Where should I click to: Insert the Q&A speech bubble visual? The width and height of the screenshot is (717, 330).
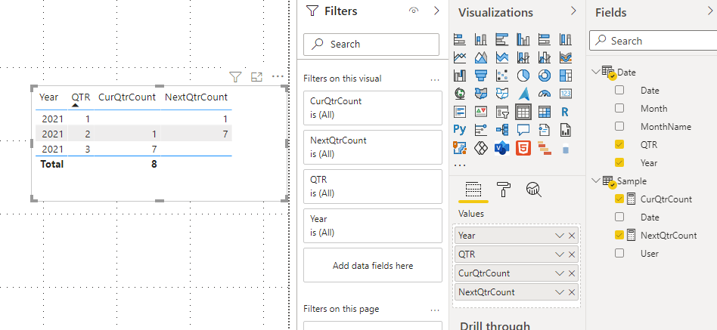(x=523, y=130)
